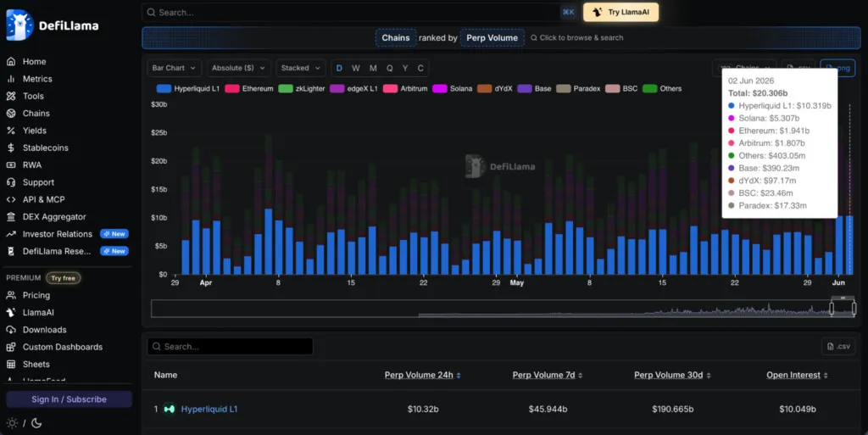
Task: Select the W weekly interval tab
Action: 356,68
